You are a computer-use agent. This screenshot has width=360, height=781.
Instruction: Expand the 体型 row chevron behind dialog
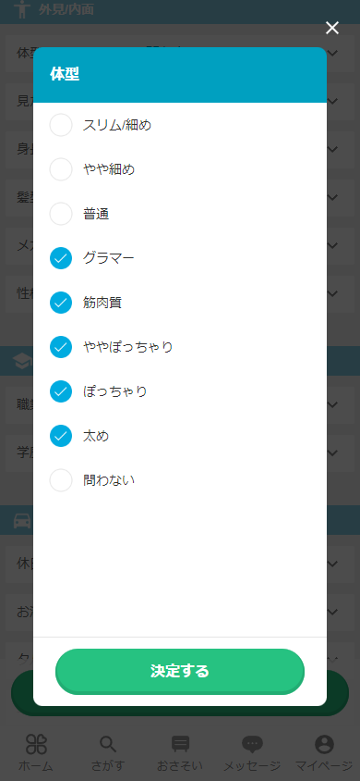pyautogui.click(x=333, y=53)
